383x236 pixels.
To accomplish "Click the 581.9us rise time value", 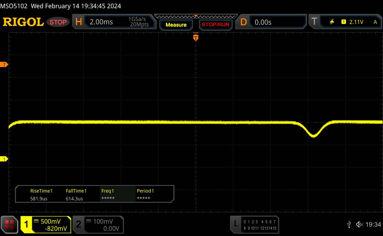I will click(39, 199).
